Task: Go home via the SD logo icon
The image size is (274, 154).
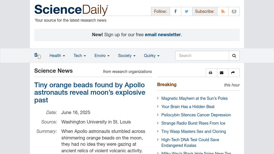Action: coord(38,56)
